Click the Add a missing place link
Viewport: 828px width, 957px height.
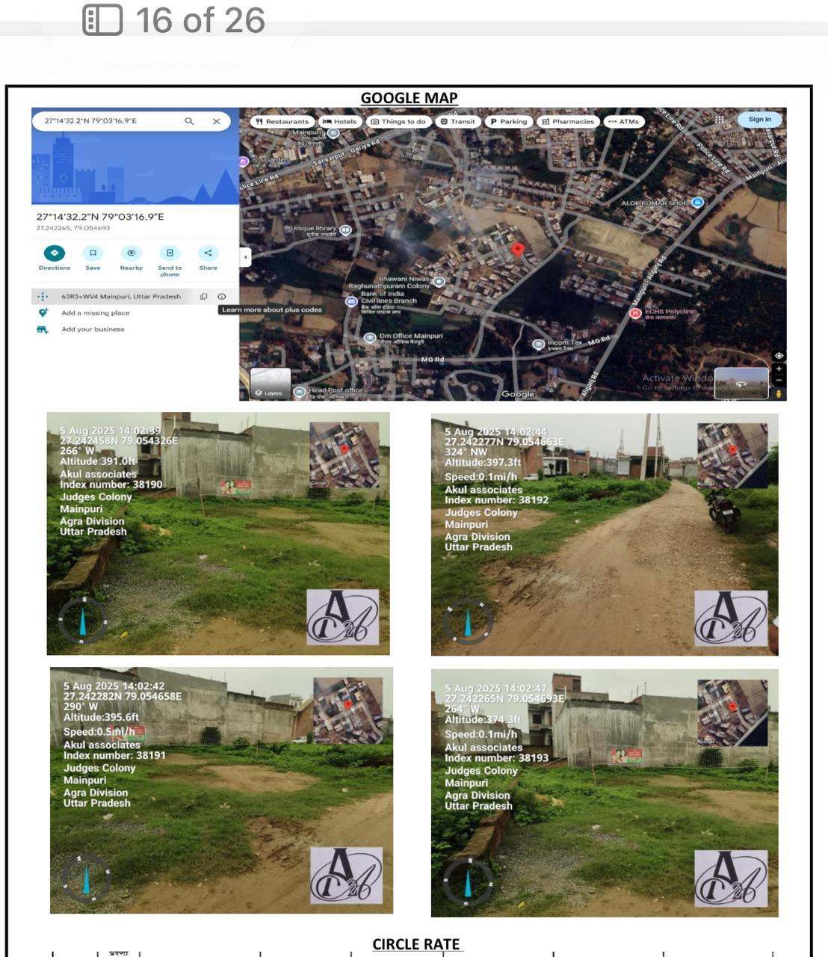click(x=95, y=313)
